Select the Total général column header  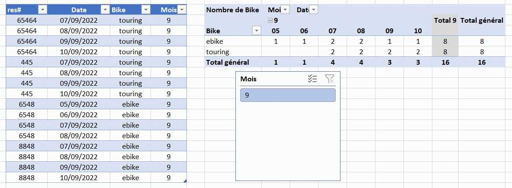(482, 20)
